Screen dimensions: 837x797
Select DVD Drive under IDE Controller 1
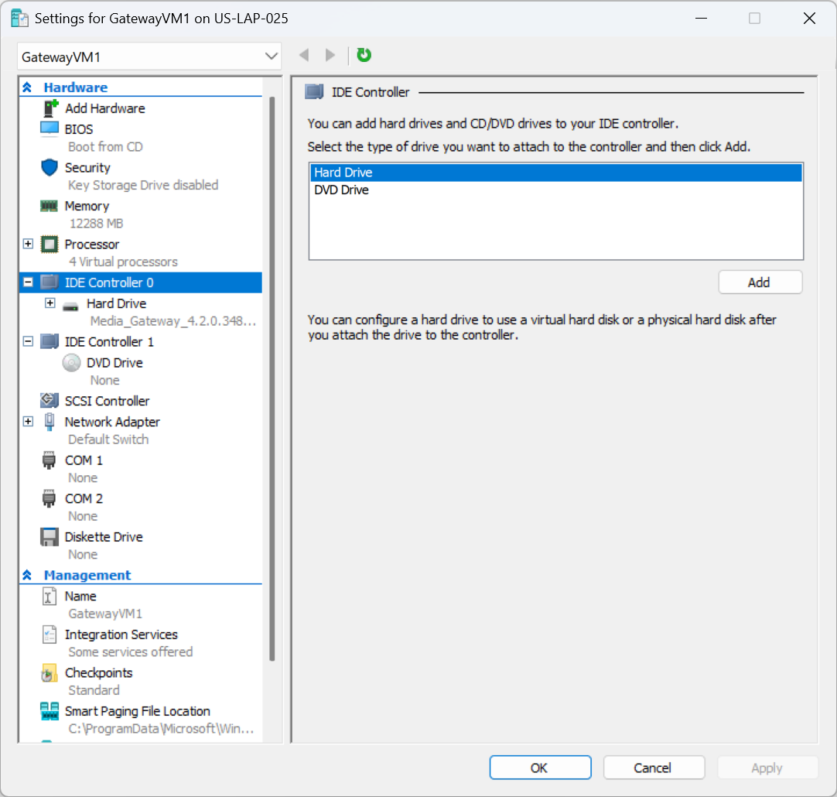pos(114,363)
